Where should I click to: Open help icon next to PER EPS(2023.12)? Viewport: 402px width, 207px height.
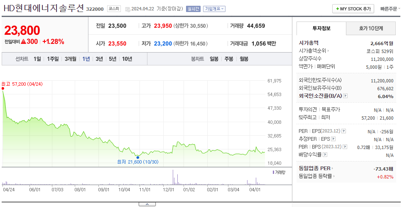point(344,131)
